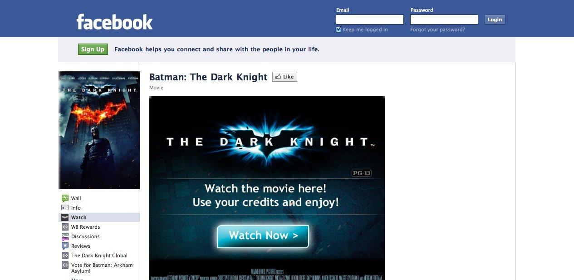The width and height of the screenshot is (574, 280).
Task: Click the Vote for Batman icon
Action: click(65, 265)
